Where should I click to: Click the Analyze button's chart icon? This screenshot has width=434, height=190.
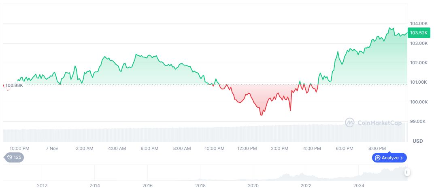[x=377, y=158]
